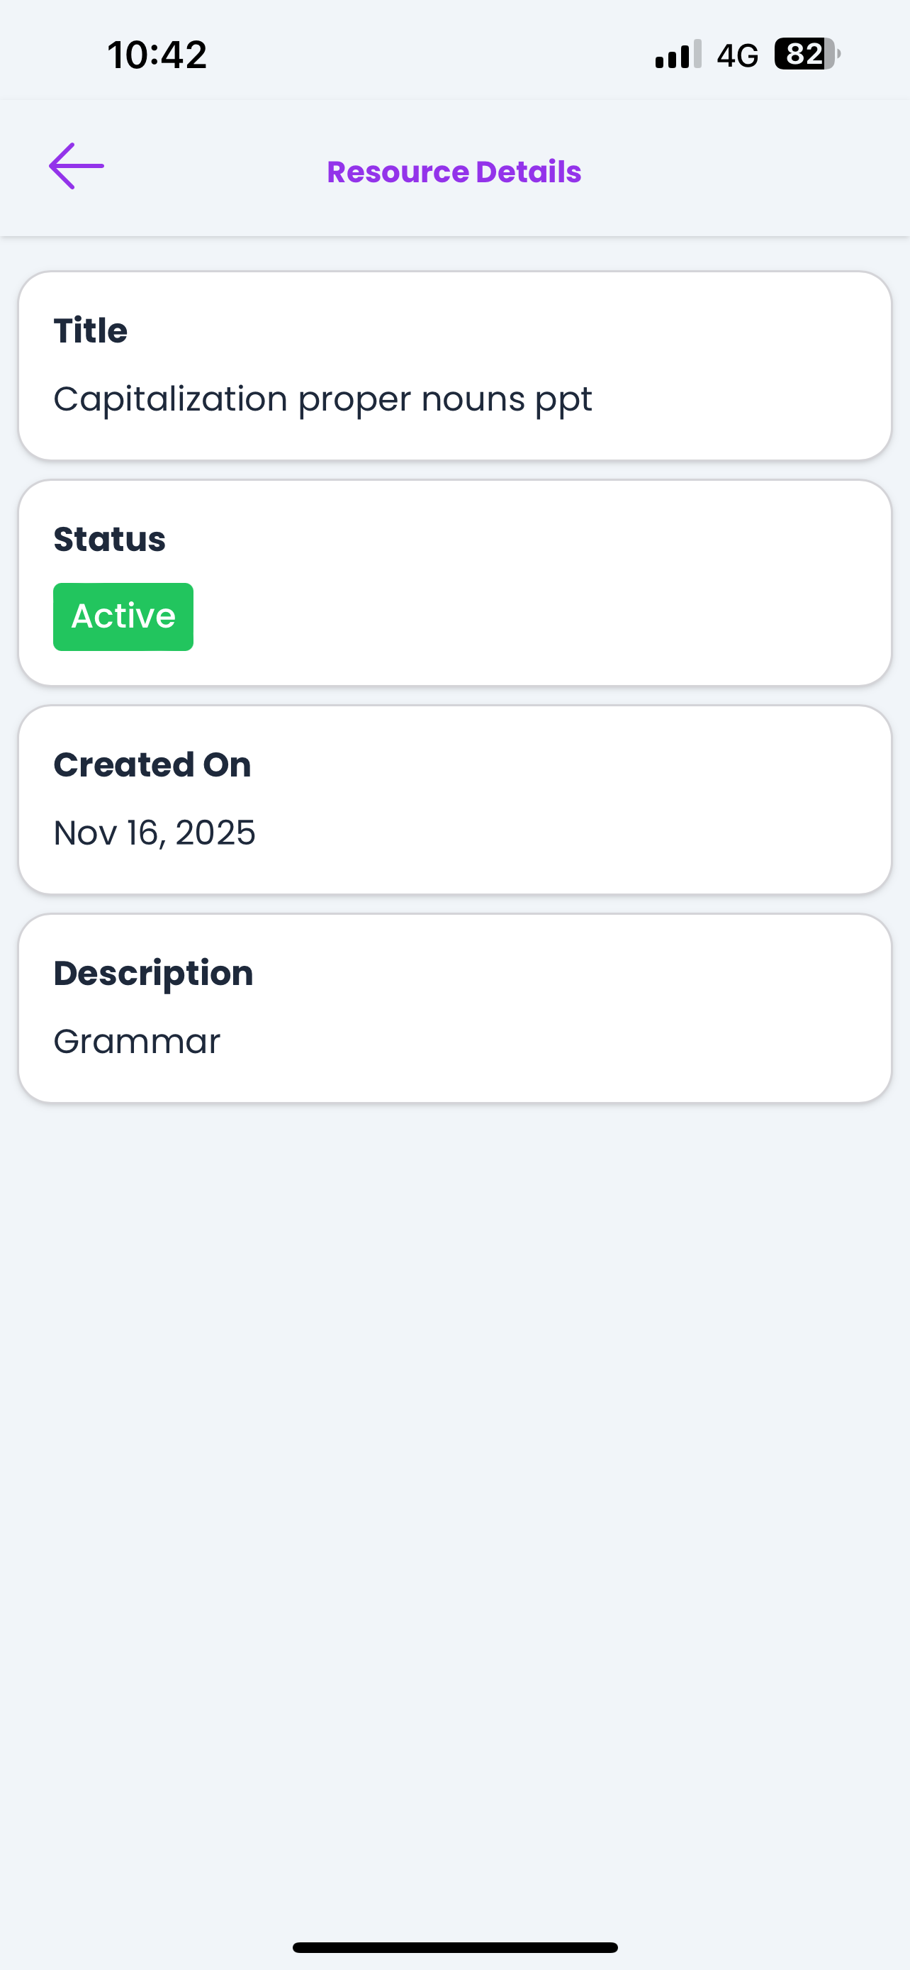Tap the Grammar description text
Screen dimensions: 910x1970
click(137, 1042)
